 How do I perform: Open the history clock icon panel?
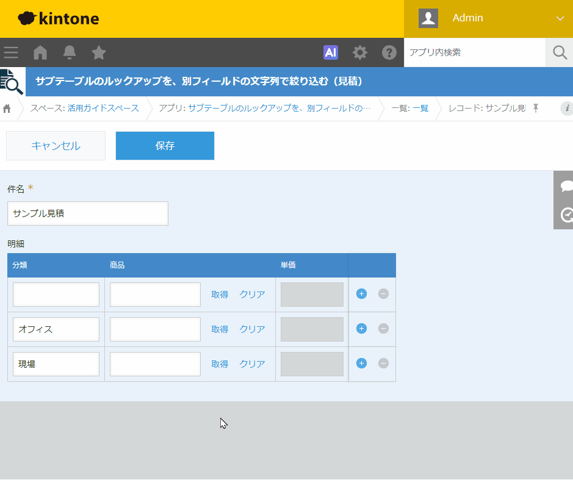pyautogui.click(x=567, y=215)
